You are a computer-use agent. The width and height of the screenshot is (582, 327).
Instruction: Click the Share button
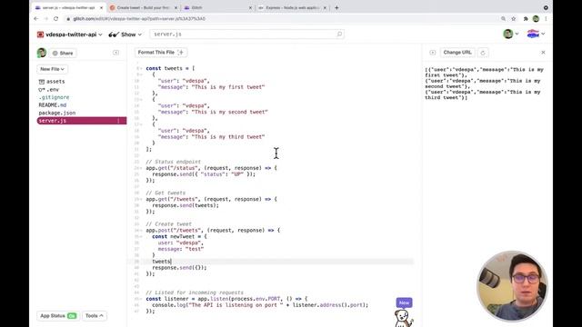[x=63, y=53]
